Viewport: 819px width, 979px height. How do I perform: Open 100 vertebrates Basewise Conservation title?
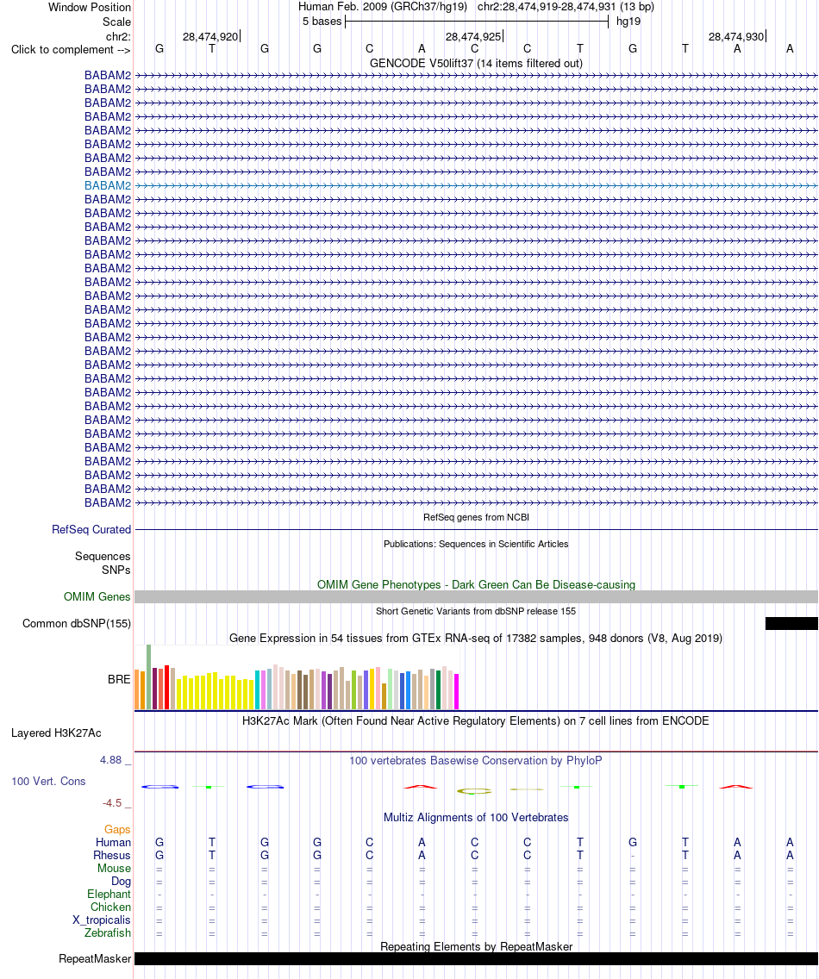[x=476, y=760]
